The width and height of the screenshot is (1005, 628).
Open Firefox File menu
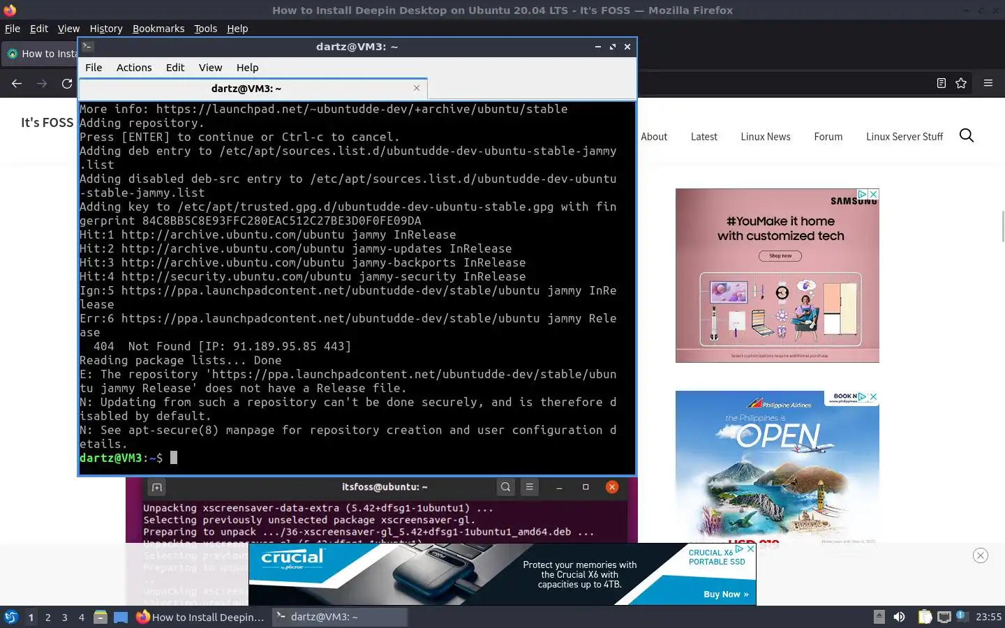(x=13, y=29)
